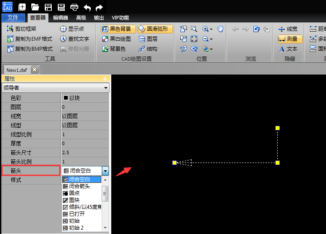Pin the 属性 properties panel
This screenshot has height=234, width=326.
pyautogui.click(x=105, y=79)
